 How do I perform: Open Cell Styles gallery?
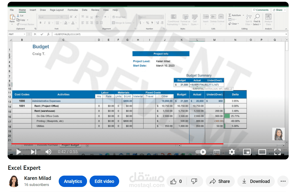coord(195,20)
